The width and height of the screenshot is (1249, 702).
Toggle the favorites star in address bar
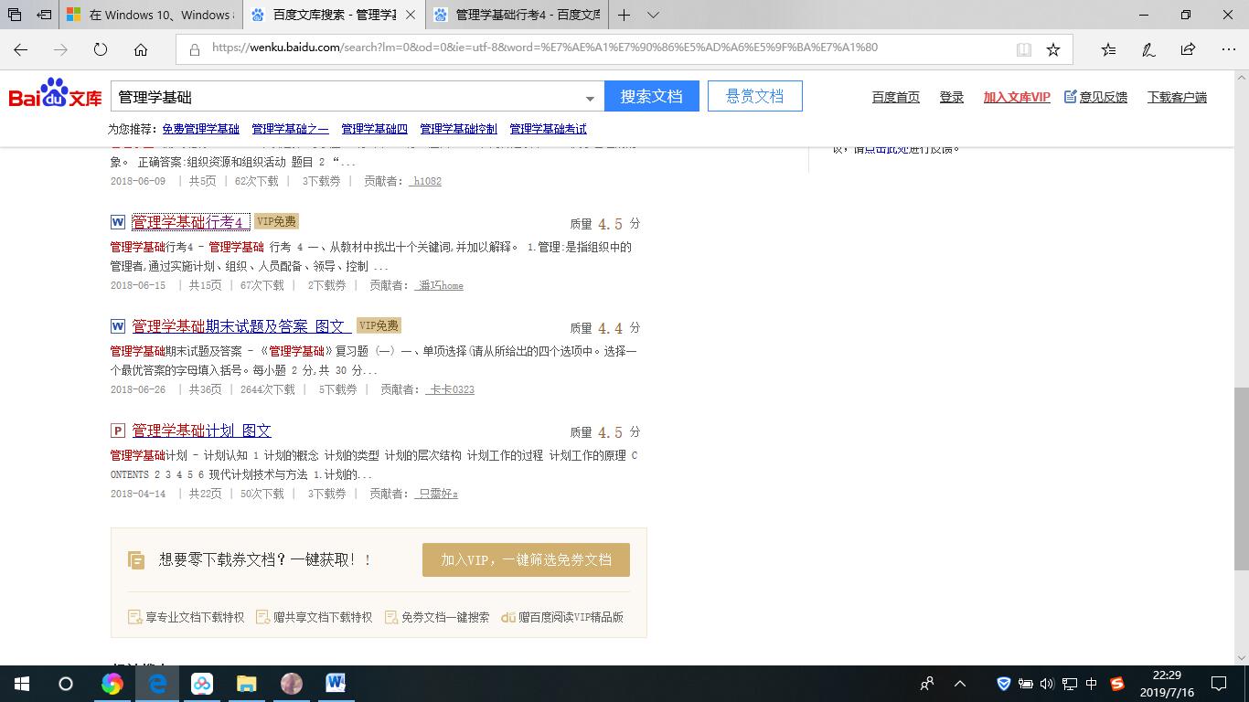point(1052,49)
